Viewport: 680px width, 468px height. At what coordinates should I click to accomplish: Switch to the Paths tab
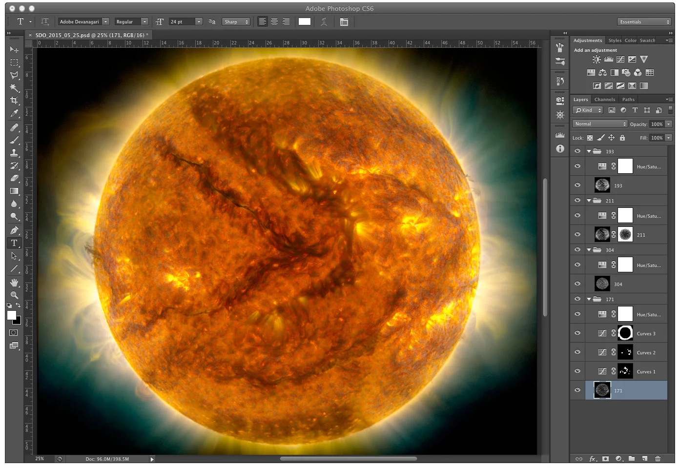628,99
